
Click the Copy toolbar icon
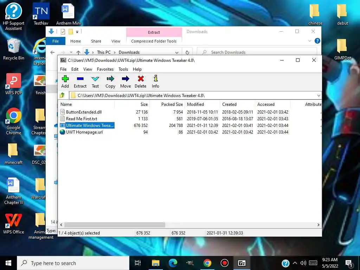(x=110, y=79)
